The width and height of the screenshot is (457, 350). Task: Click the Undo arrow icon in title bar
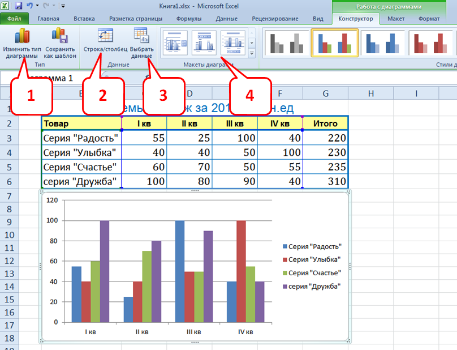coord(29,6)
